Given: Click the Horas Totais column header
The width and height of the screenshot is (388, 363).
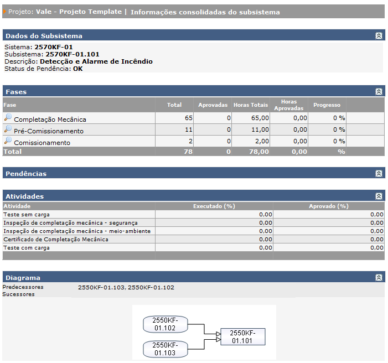Looking at the screenshot, I should point(251,105).
